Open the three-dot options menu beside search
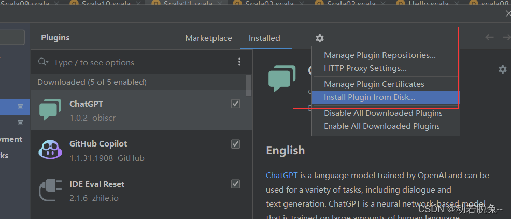This screenshot has height=219, width=511. coord(239,62)
